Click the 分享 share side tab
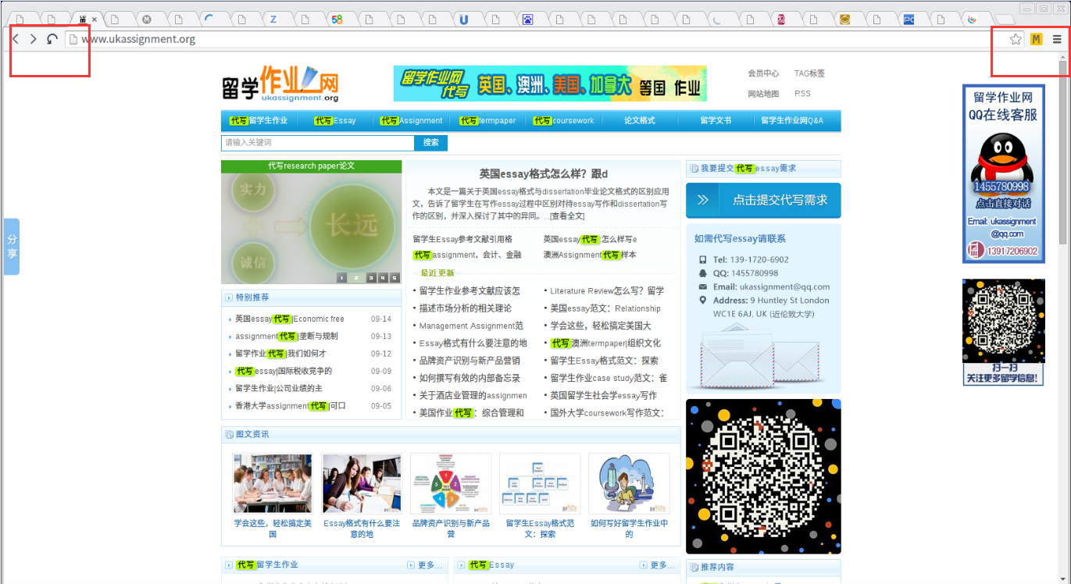 pos(12,247)
